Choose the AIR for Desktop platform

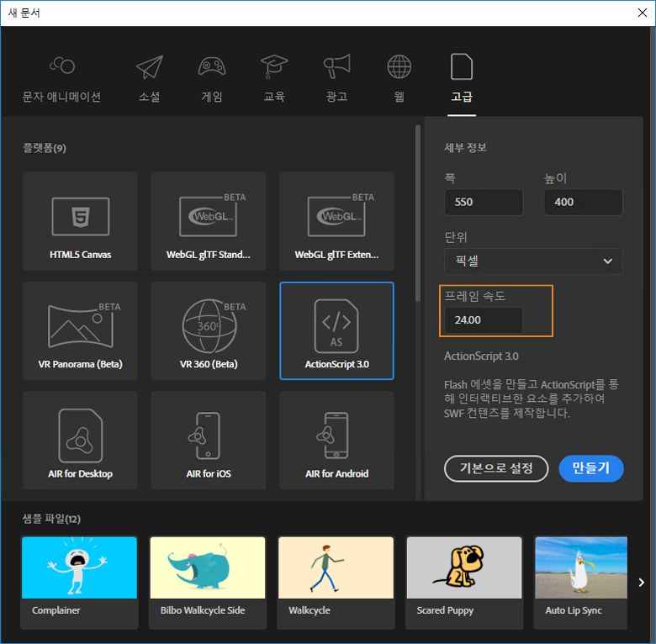(x=81, y=441)
